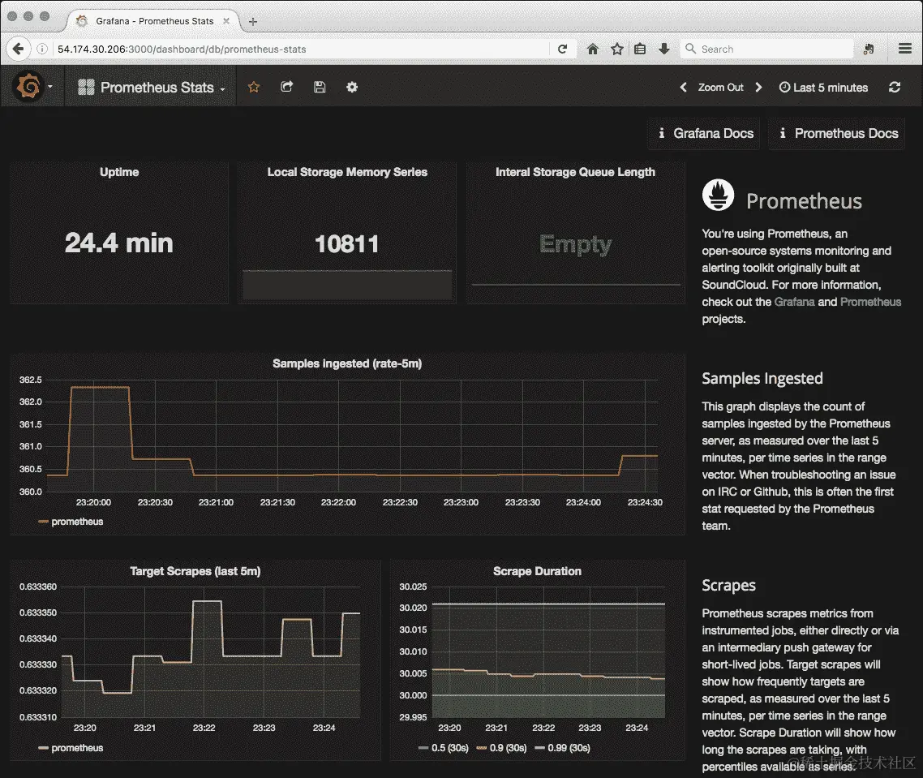This screenshot has height=778, width=923.
Task: Open the Grafana main menu logo
Action: (27, 86)
